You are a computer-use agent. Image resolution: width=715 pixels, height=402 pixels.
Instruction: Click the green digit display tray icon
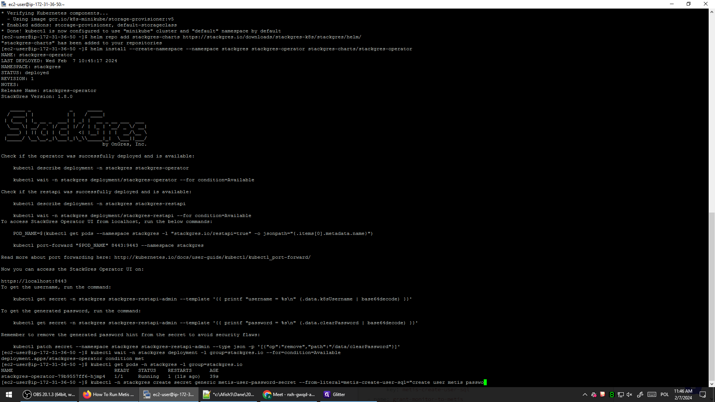pyautogui.click(x=611, y=395)
